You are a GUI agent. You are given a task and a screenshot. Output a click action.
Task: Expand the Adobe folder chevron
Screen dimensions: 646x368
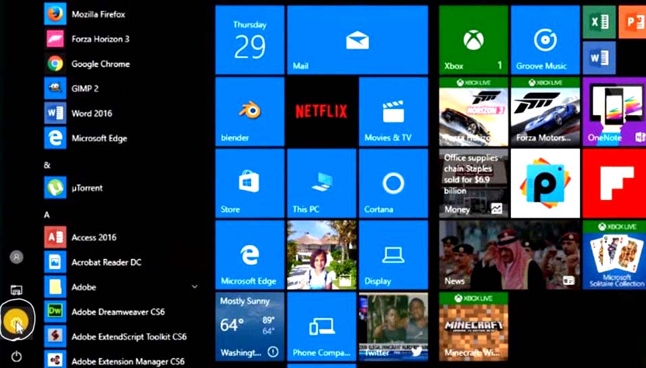point(194,287)
